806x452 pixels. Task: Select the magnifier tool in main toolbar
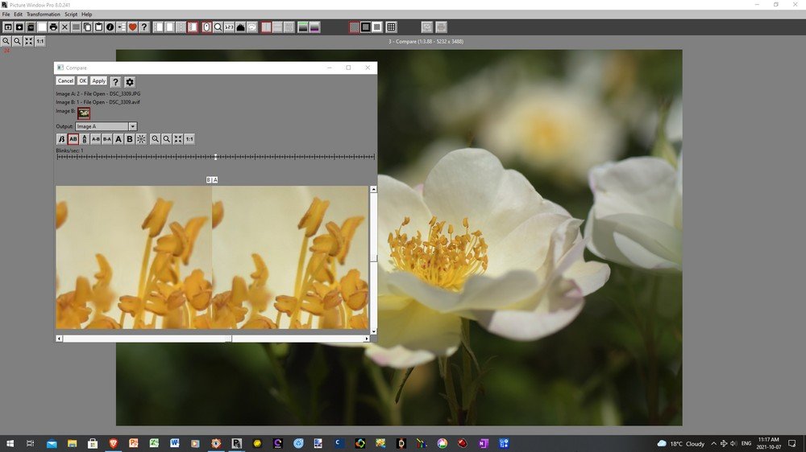218,27
